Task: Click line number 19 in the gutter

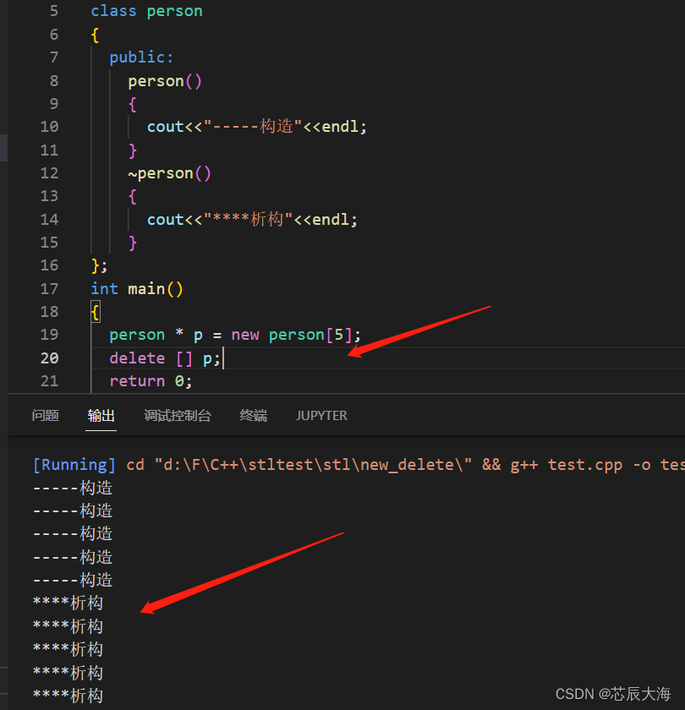Action: click(x=49, y=334)
